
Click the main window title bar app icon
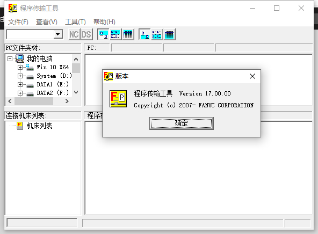coord(13,8)
